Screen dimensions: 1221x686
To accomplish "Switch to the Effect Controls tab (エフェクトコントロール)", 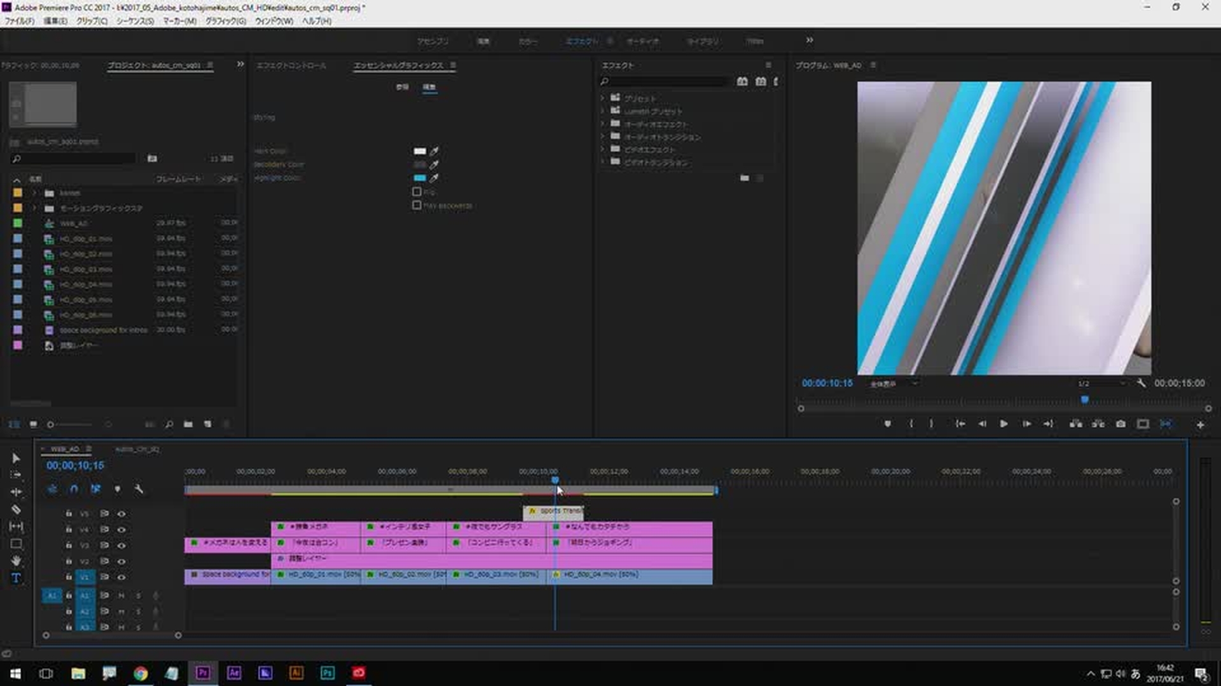I will tap(291, 65).
